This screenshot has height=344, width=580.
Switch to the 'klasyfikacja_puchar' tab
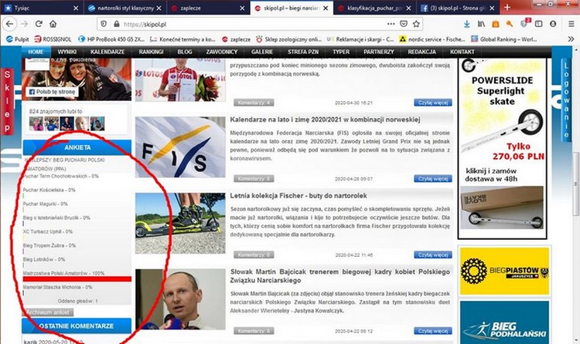374,8
